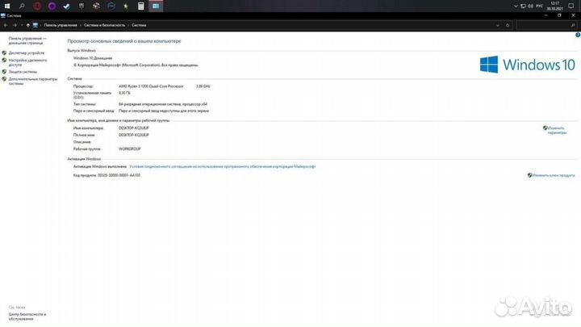The image size is (581, 327).
Task: Click Изменить параметры link
Action: click(556, 130)
